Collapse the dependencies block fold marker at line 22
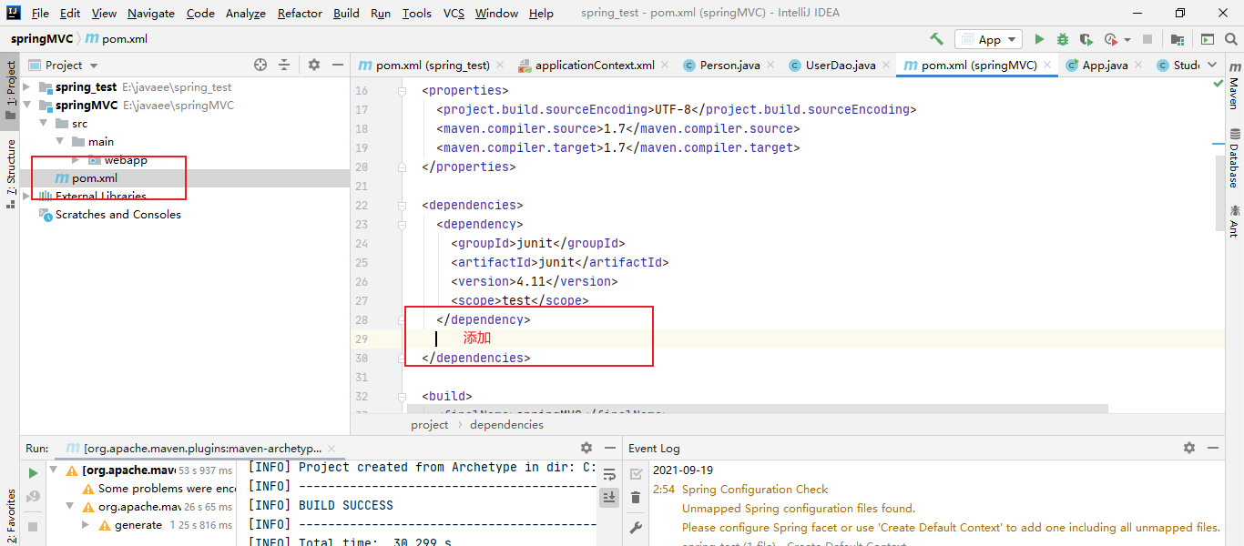Image resolution: width=1244 pixels, height=546 pixels. click(402, 206)
